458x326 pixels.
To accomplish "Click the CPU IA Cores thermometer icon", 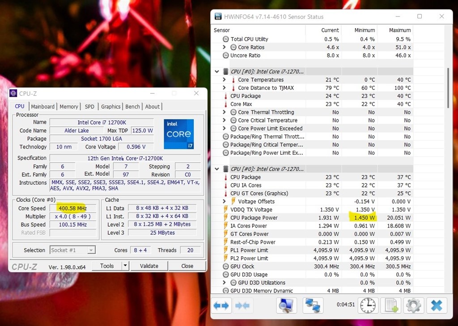I will (x=225, y=185).
